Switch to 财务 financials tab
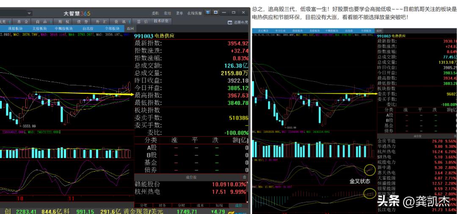This screenshot has width=457, height=214. pyautogui.click(x=162, y=205)
